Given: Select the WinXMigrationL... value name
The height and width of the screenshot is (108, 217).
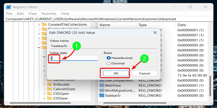Looking at the screenshot, I should pos(119,90).
